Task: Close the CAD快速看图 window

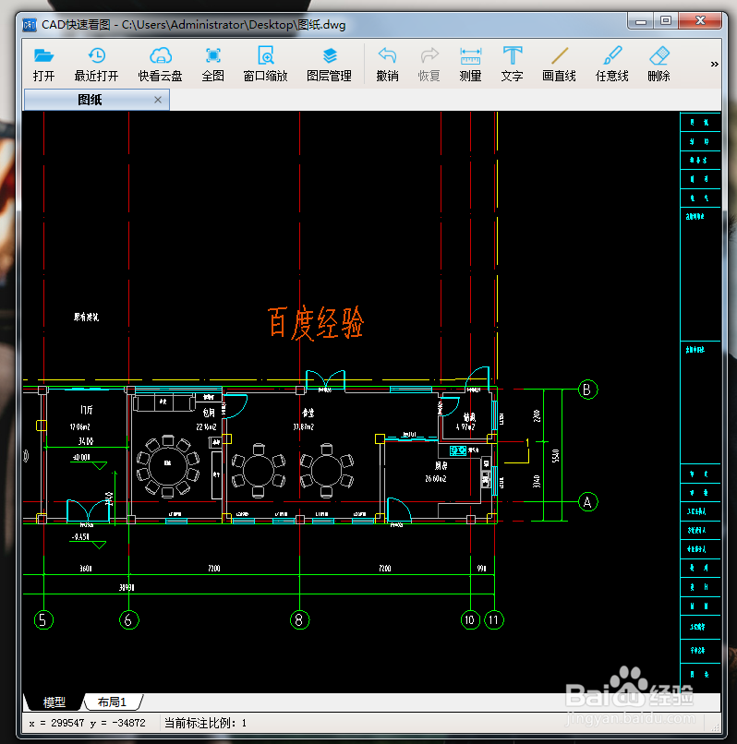Action: tap(700, 21)
